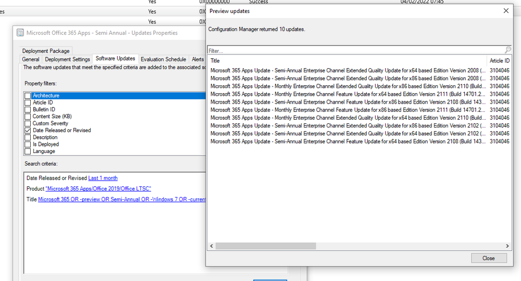Image resolution: width=521 pixels, height=281 pixels.
Task: Check the Content Size (KB) filter
Action: [28, 117]
